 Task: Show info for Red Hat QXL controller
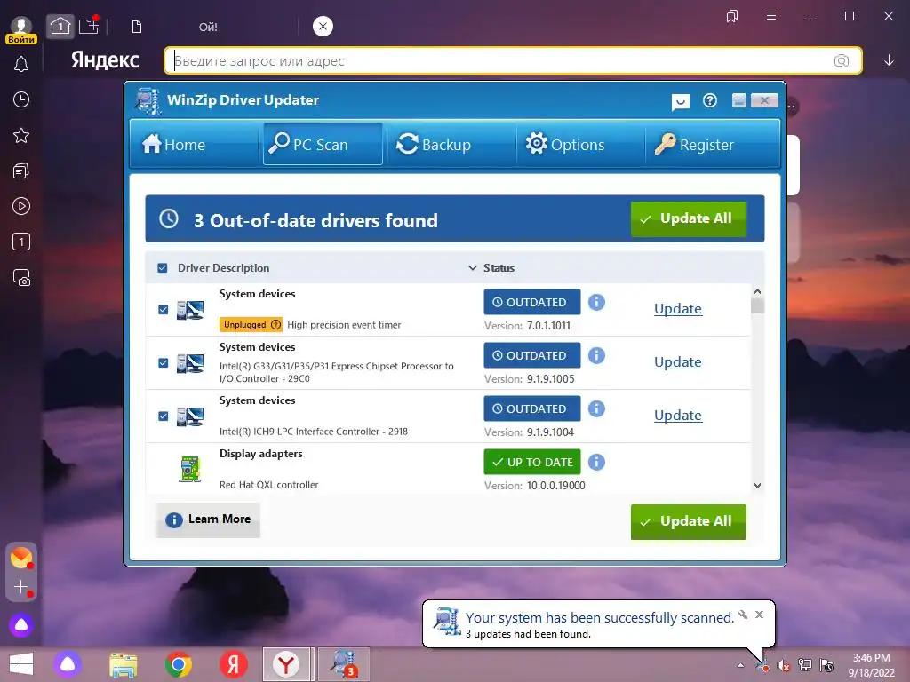click(596, 462)
